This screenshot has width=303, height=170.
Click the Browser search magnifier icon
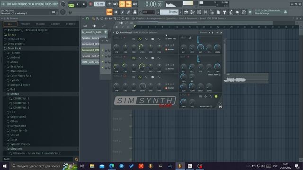coord(76,159)
